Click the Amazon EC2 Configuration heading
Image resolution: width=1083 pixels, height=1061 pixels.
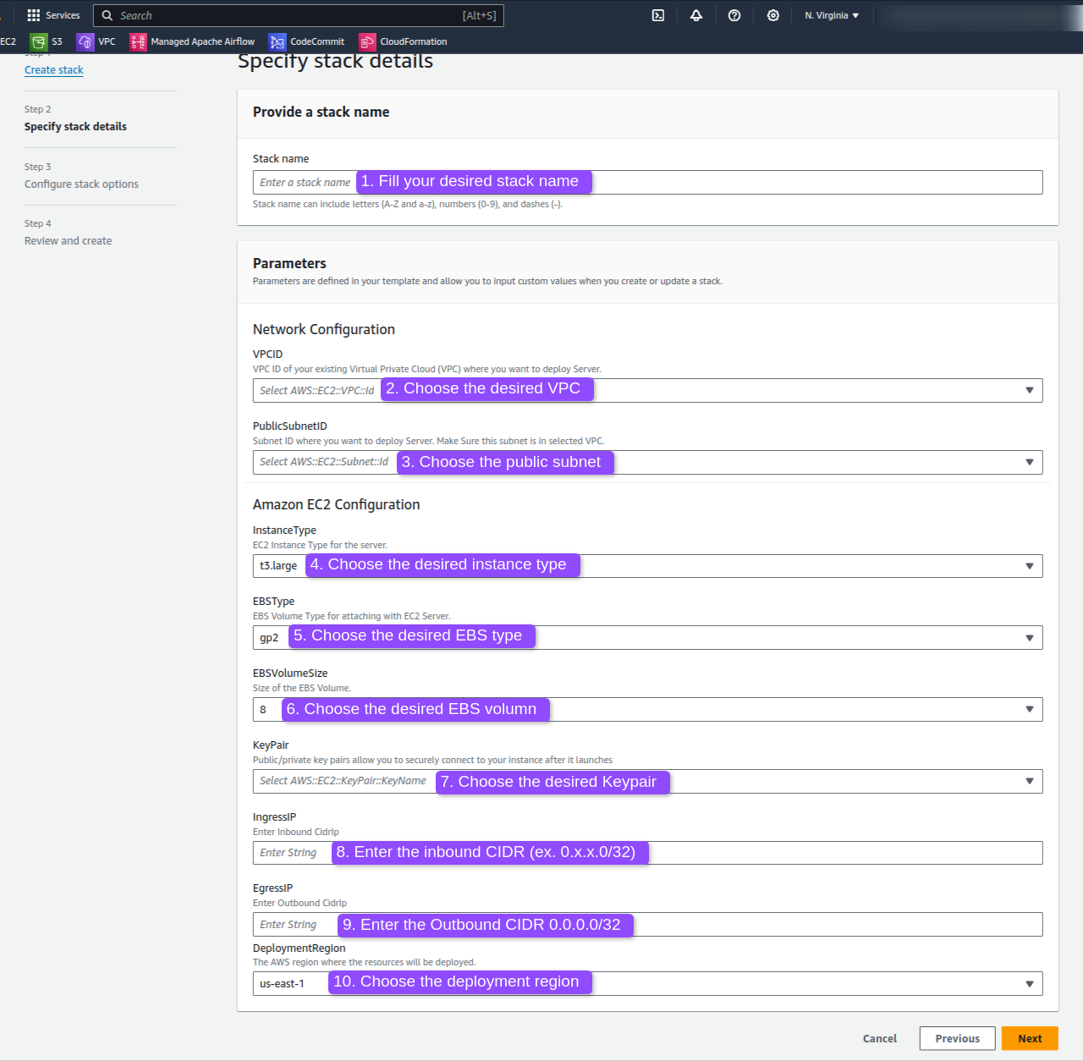(x=336, y=504)
